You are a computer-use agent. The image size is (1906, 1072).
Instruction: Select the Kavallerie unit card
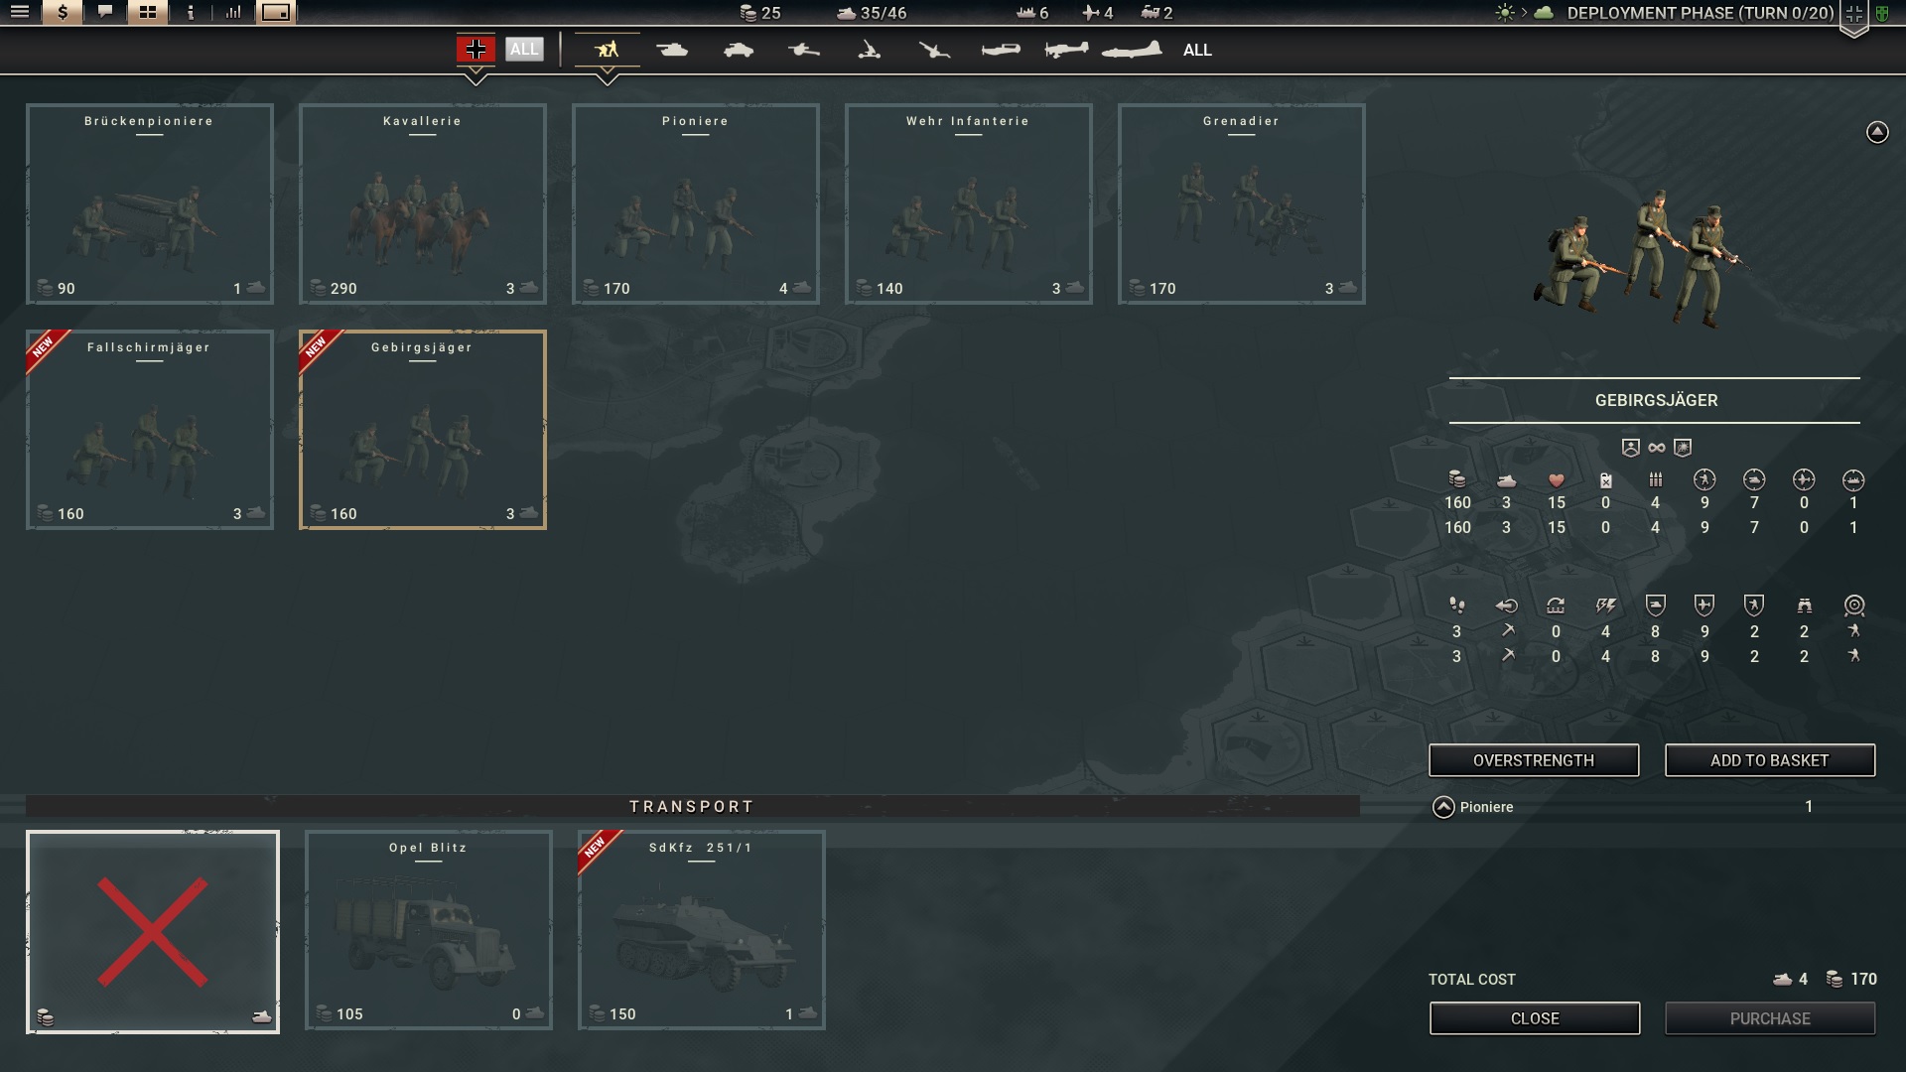coord(423,203)
